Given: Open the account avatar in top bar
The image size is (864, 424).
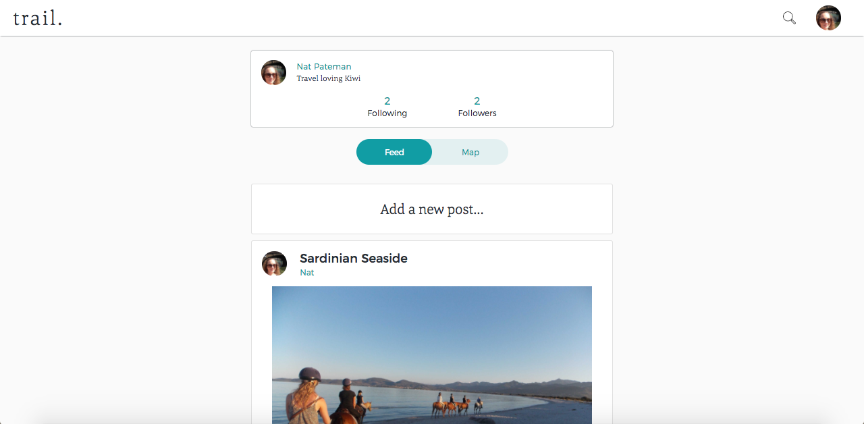Looking at the screenshot, I should coord(828,18).
